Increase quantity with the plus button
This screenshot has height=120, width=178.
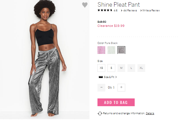pyautogui.click(x=121, y=87)
